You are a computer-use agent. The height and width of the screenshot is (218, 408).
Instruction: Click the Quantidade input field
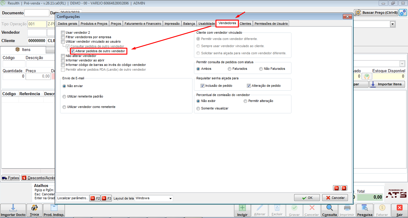click(14, 76)
